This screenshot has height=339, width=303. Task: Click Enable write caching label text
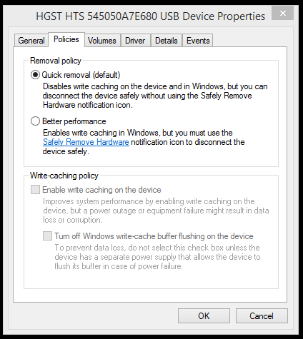click(x=101, y=190)
